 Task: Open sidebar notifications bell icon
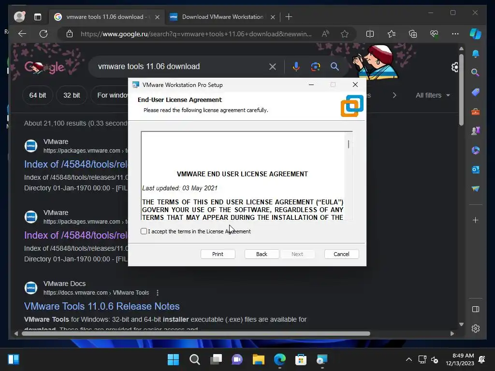(x=476, y=54)
